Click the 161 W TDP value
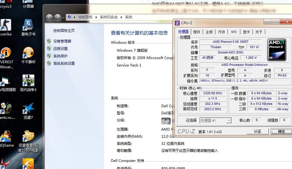The image size is (292, 169). click(254, 47)
